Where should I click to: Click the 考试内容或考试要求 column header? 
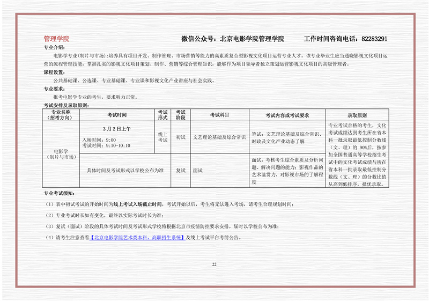pos(287,115)
